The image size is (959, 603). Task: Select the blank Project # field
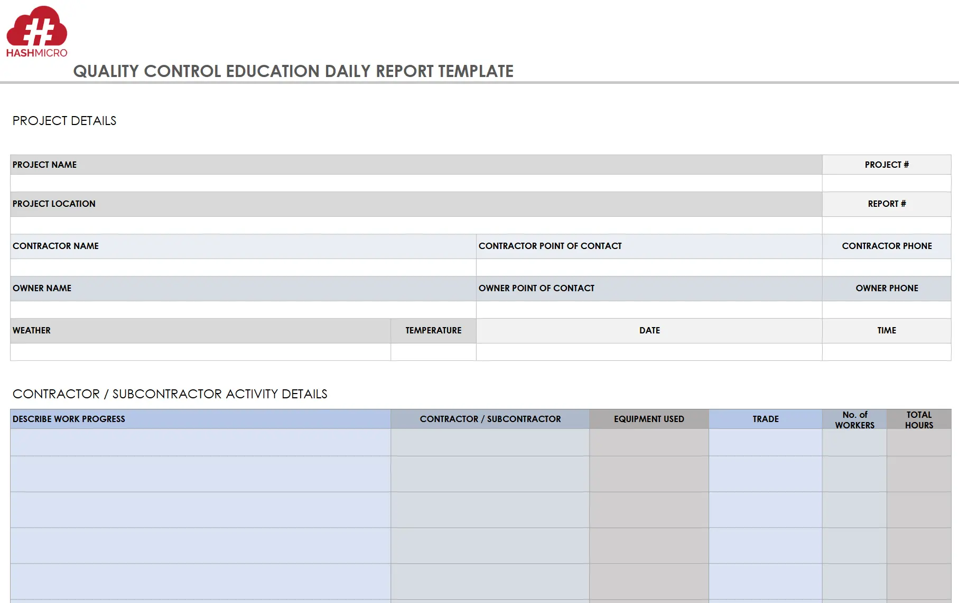click(886, 183)
